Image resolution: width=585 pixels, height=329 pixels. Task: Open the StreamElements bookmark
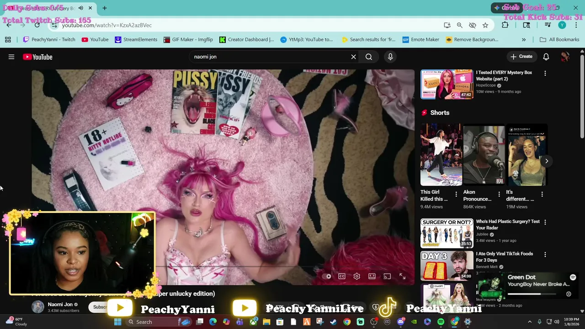(136, 39)
